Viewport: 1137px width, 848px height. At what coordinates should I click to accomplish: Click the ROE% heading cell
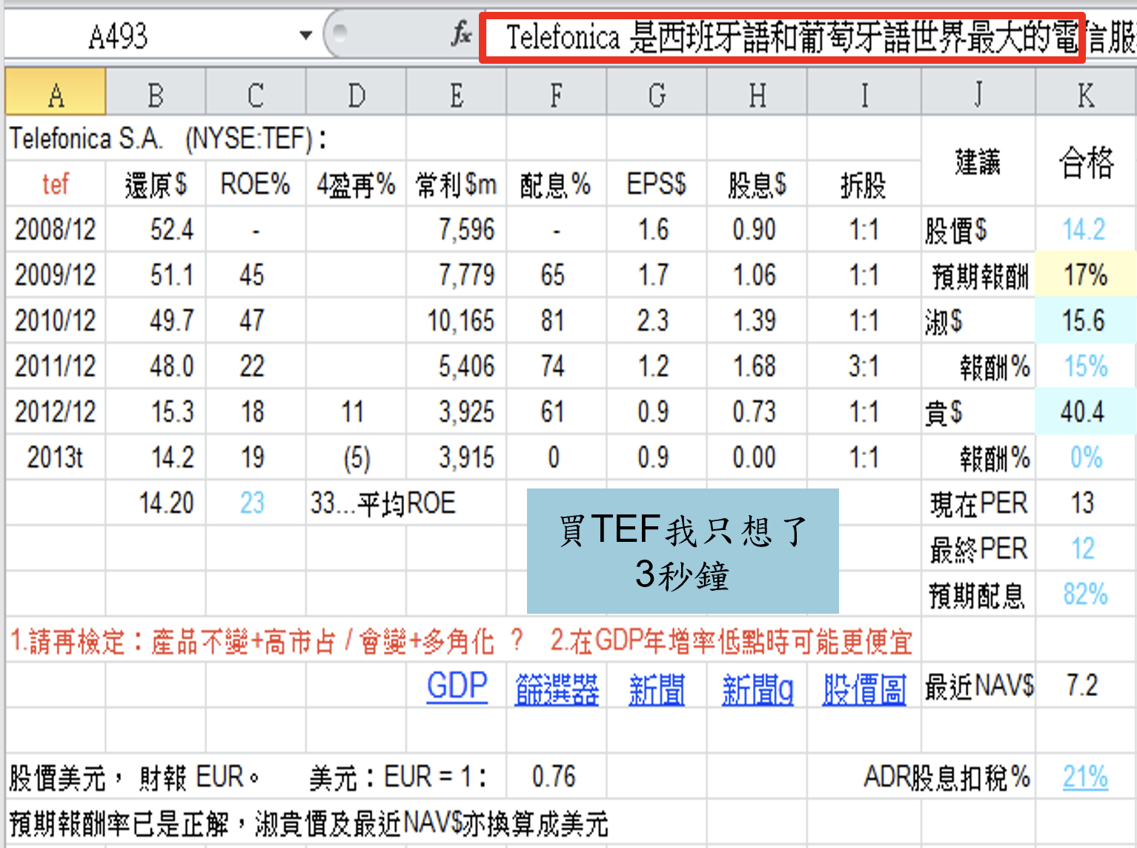pyautogui.click(x=256, y=183)
